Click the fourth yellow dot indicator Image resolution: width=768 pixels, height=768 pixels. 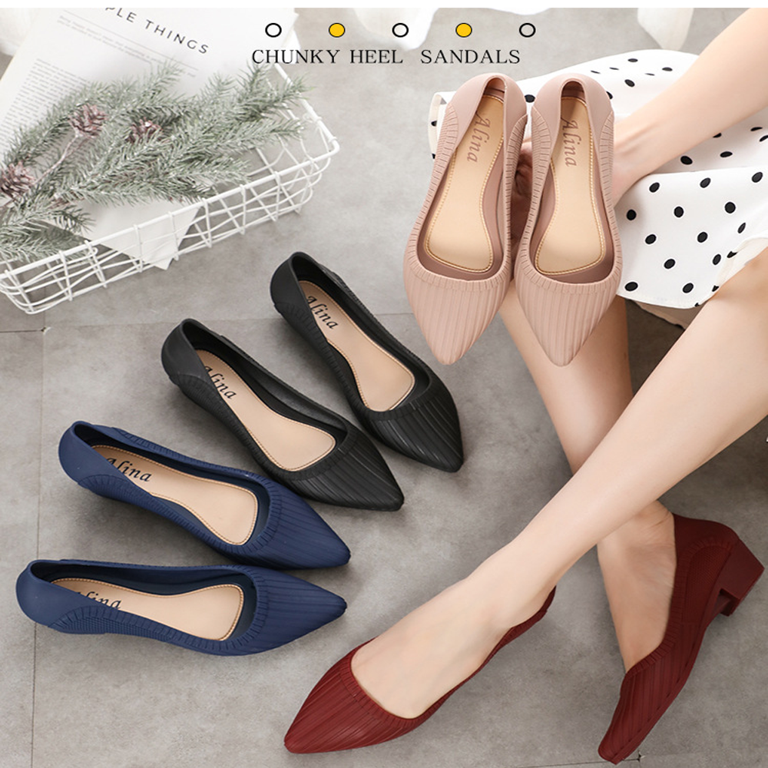[464, 30]
